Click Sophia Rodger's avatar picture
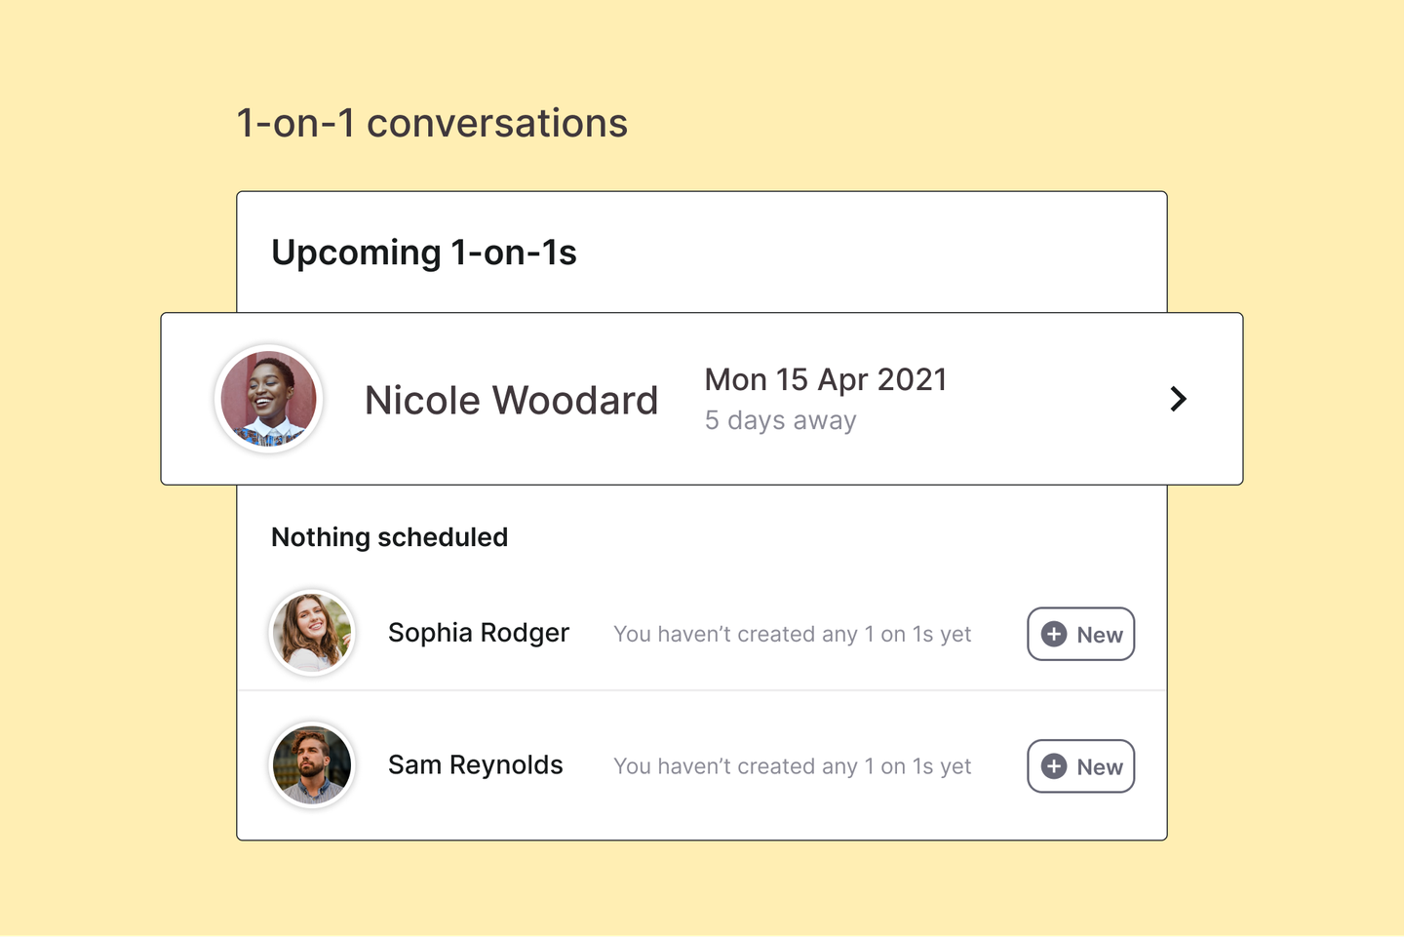 [x=312, y=633]
